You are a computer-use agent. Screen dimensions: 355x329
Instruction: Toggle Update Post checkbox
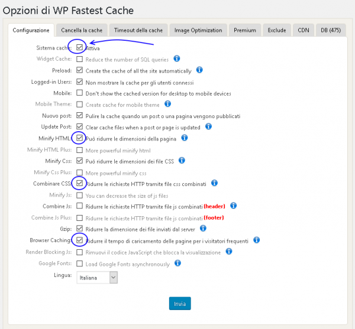tap(79, 126)
